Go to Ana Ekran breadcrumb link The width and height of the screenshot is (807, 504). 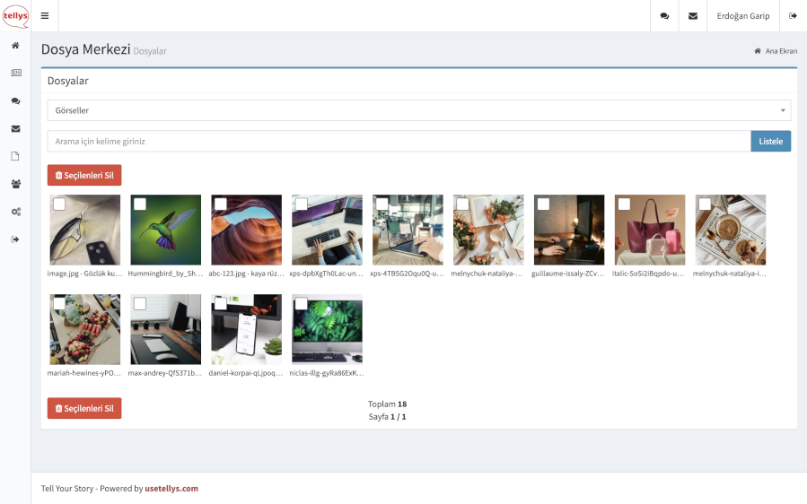pyautogui.click(x=780, y=51)
